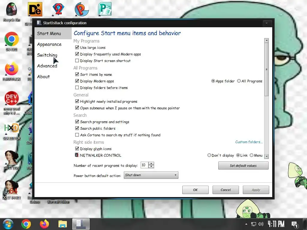The height and width of the screenshot is (230, 307).
Task: Toggle Use large icons checkbox
Action: pos(77,47)
